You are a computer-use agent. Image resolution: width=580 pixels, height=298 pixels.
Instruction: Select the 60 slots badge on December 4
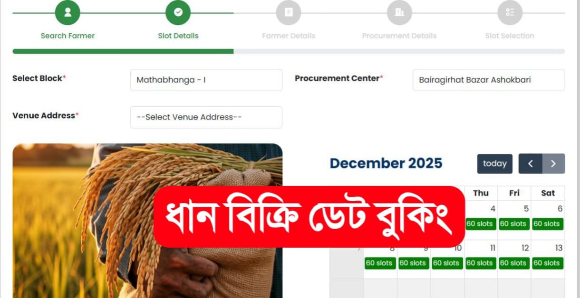(481, 224)
